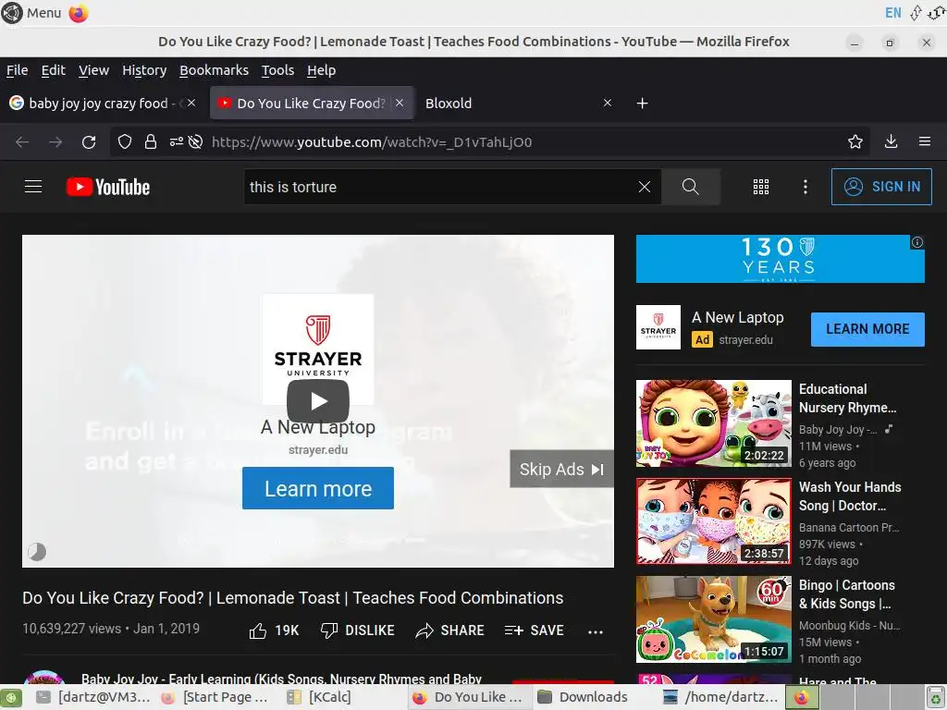
Task: Bookmark this page with the star icon
Action: click(x=855, y=141)
